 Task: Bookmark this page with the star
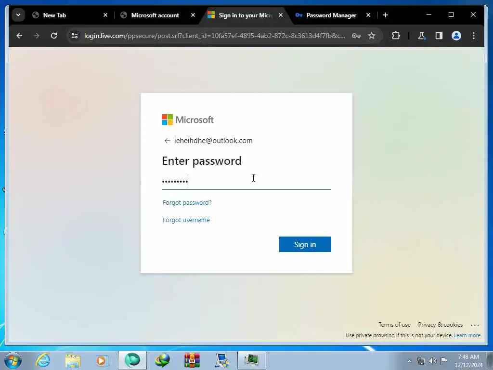pyautogui.click(x=372, y=36)
